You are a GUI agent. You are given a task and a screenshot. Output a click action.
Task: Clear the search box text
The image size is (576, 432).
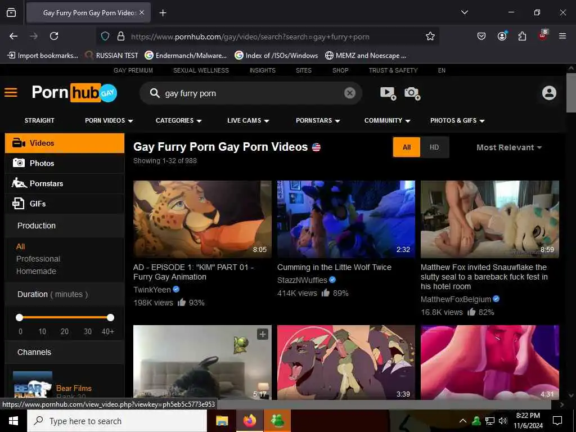pyautogui.click(x=350, y=93)
